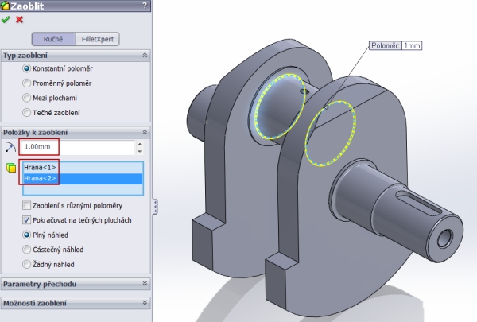Viewport: 477px width, 322px height.
Task: Collapse the Typ zaoblení section
Action: coord(145,56)
